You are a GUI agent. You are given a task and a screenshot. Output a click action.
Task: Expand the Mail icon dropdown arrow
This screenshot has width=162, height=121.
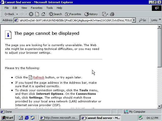tap(107, 14)
